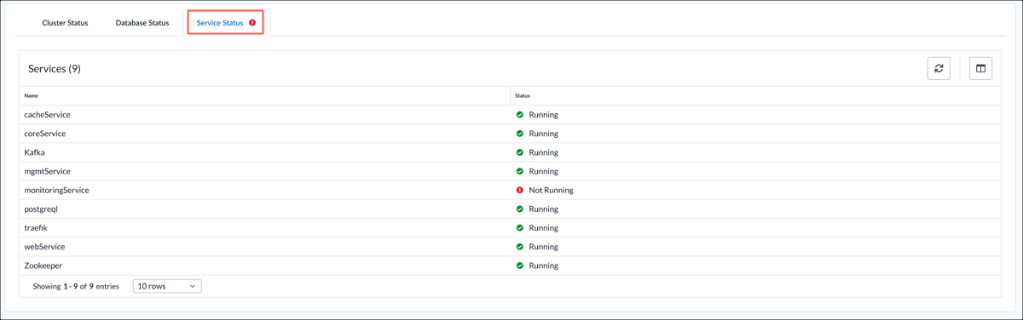Select the traefik row name
The width and height of the screenshot is (1023, 320).
37,228
